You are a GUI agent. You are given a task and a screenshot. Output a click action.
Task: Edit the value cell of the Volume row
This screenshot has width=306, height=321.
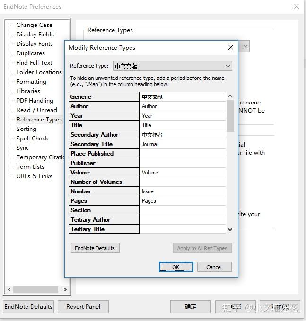tap(183, 173)
